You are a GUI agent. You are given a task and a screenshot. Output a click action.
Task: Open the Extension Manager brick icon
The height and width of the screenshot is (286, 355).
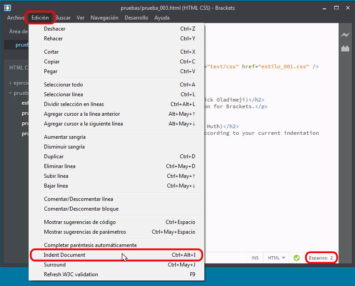[345, 48]
